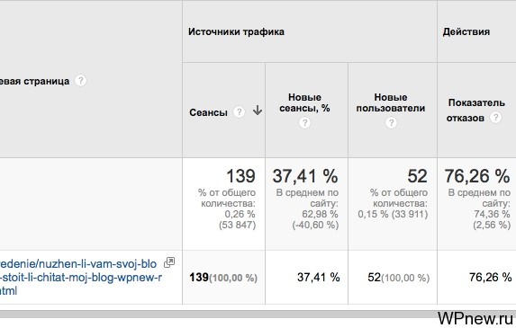Click help icon beside Показатель отказов

(x=495, y=117)
